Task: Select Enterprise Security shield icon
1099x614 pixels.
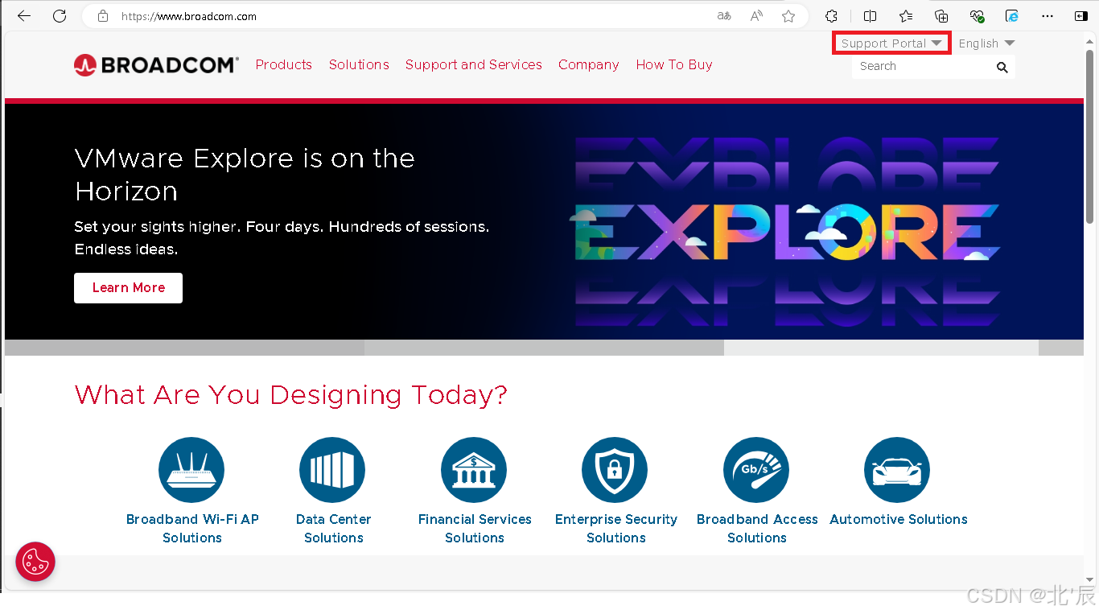Action: pyautogui.click(x=615, y=470)
